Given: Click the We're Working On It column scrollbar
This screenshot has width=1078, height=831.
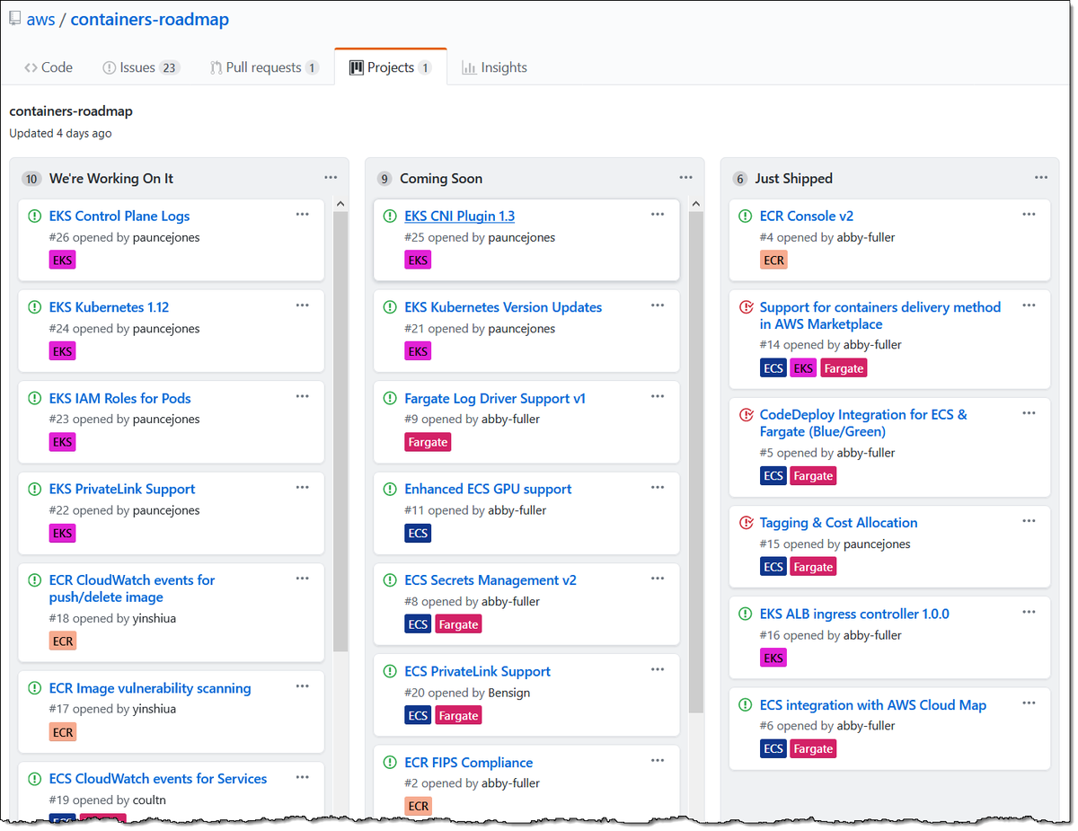Looking at the screenshot, I should tap(340, 431).
